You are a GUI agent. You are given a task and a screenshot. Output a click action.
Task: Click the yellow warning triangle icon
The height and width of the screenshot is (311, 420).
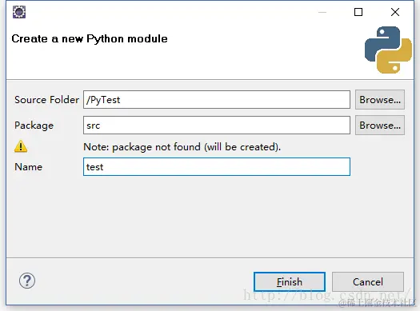[x=21, y=146]
